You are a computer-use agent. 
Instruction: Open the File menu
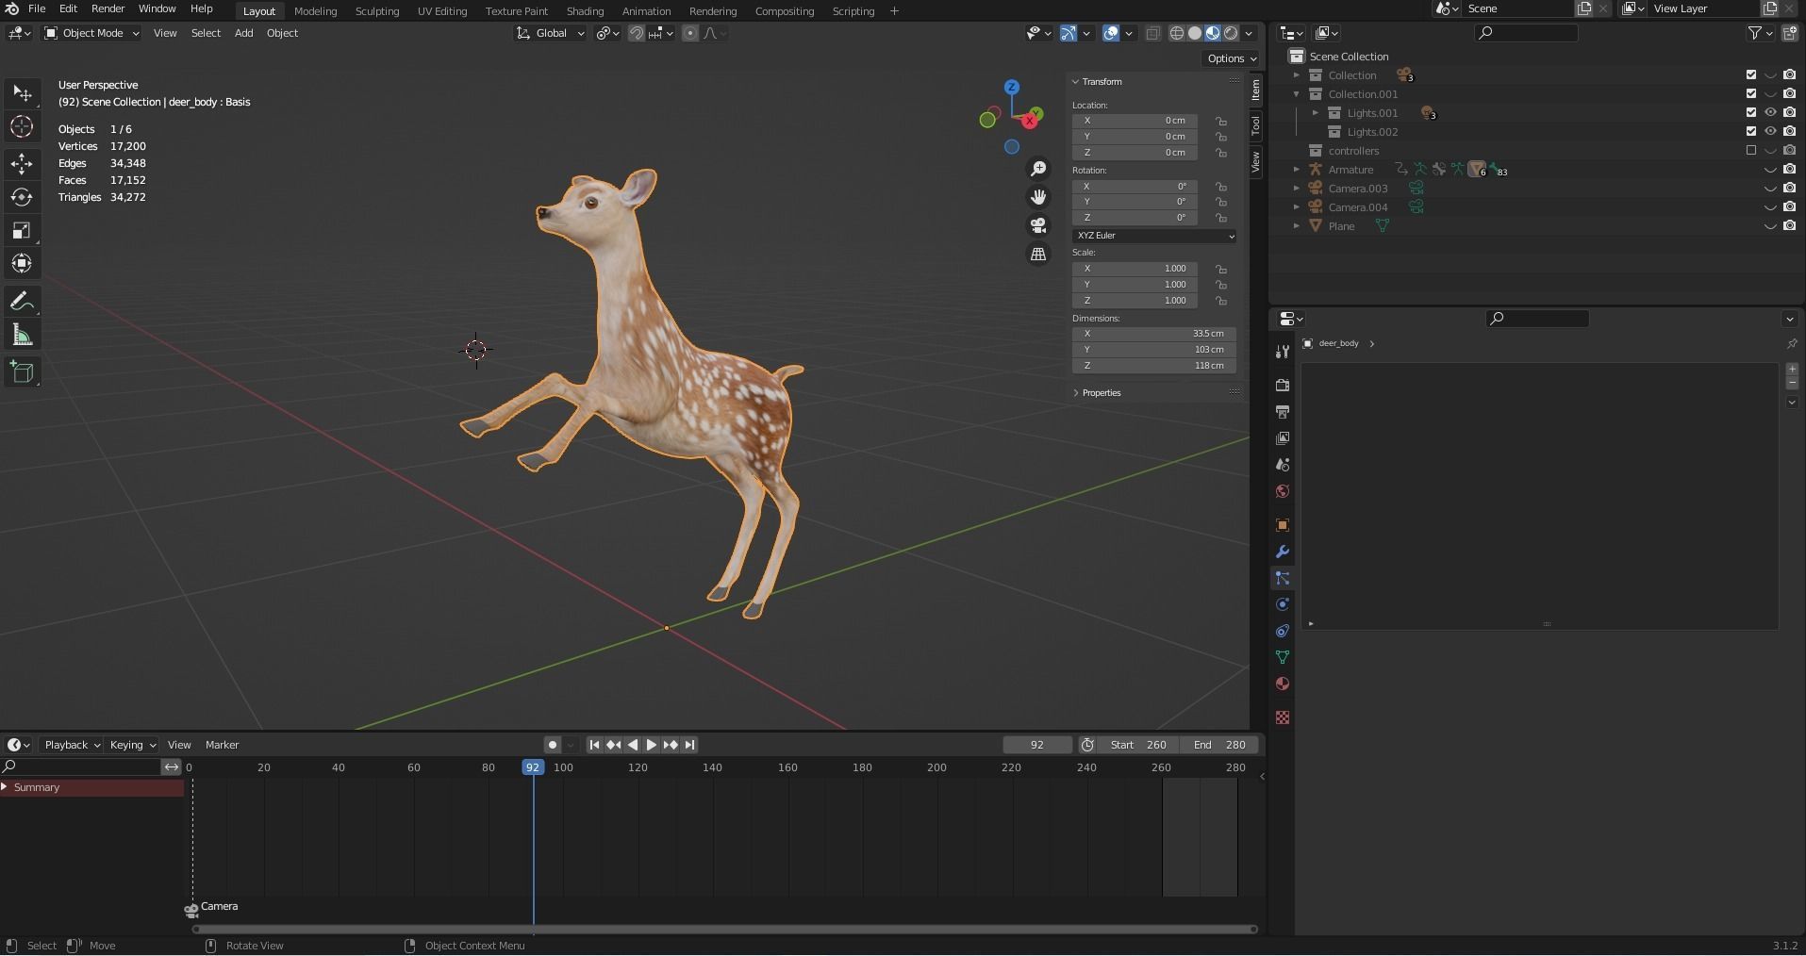(37, 8)
